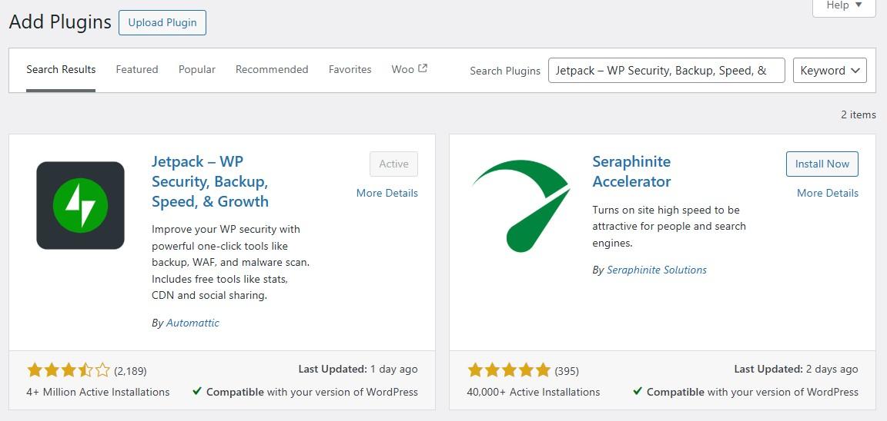887x421 pixels.
Task: Click the Seraphinite compatibility notice
Action: tap(745, 392)
